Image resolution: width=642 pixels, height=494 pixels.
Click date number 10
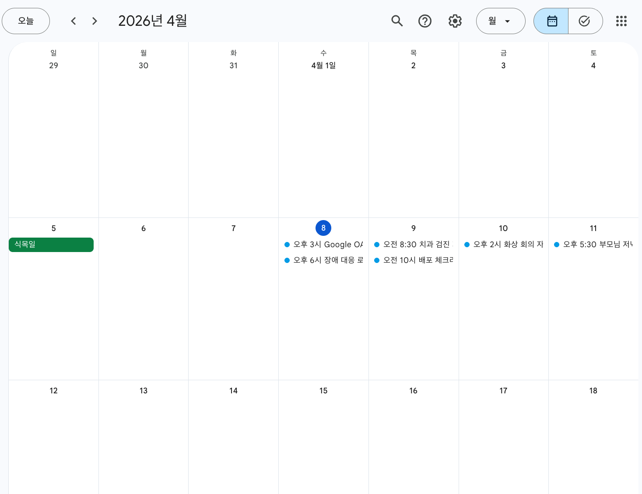pyautogui.click(x=503, y=228)
